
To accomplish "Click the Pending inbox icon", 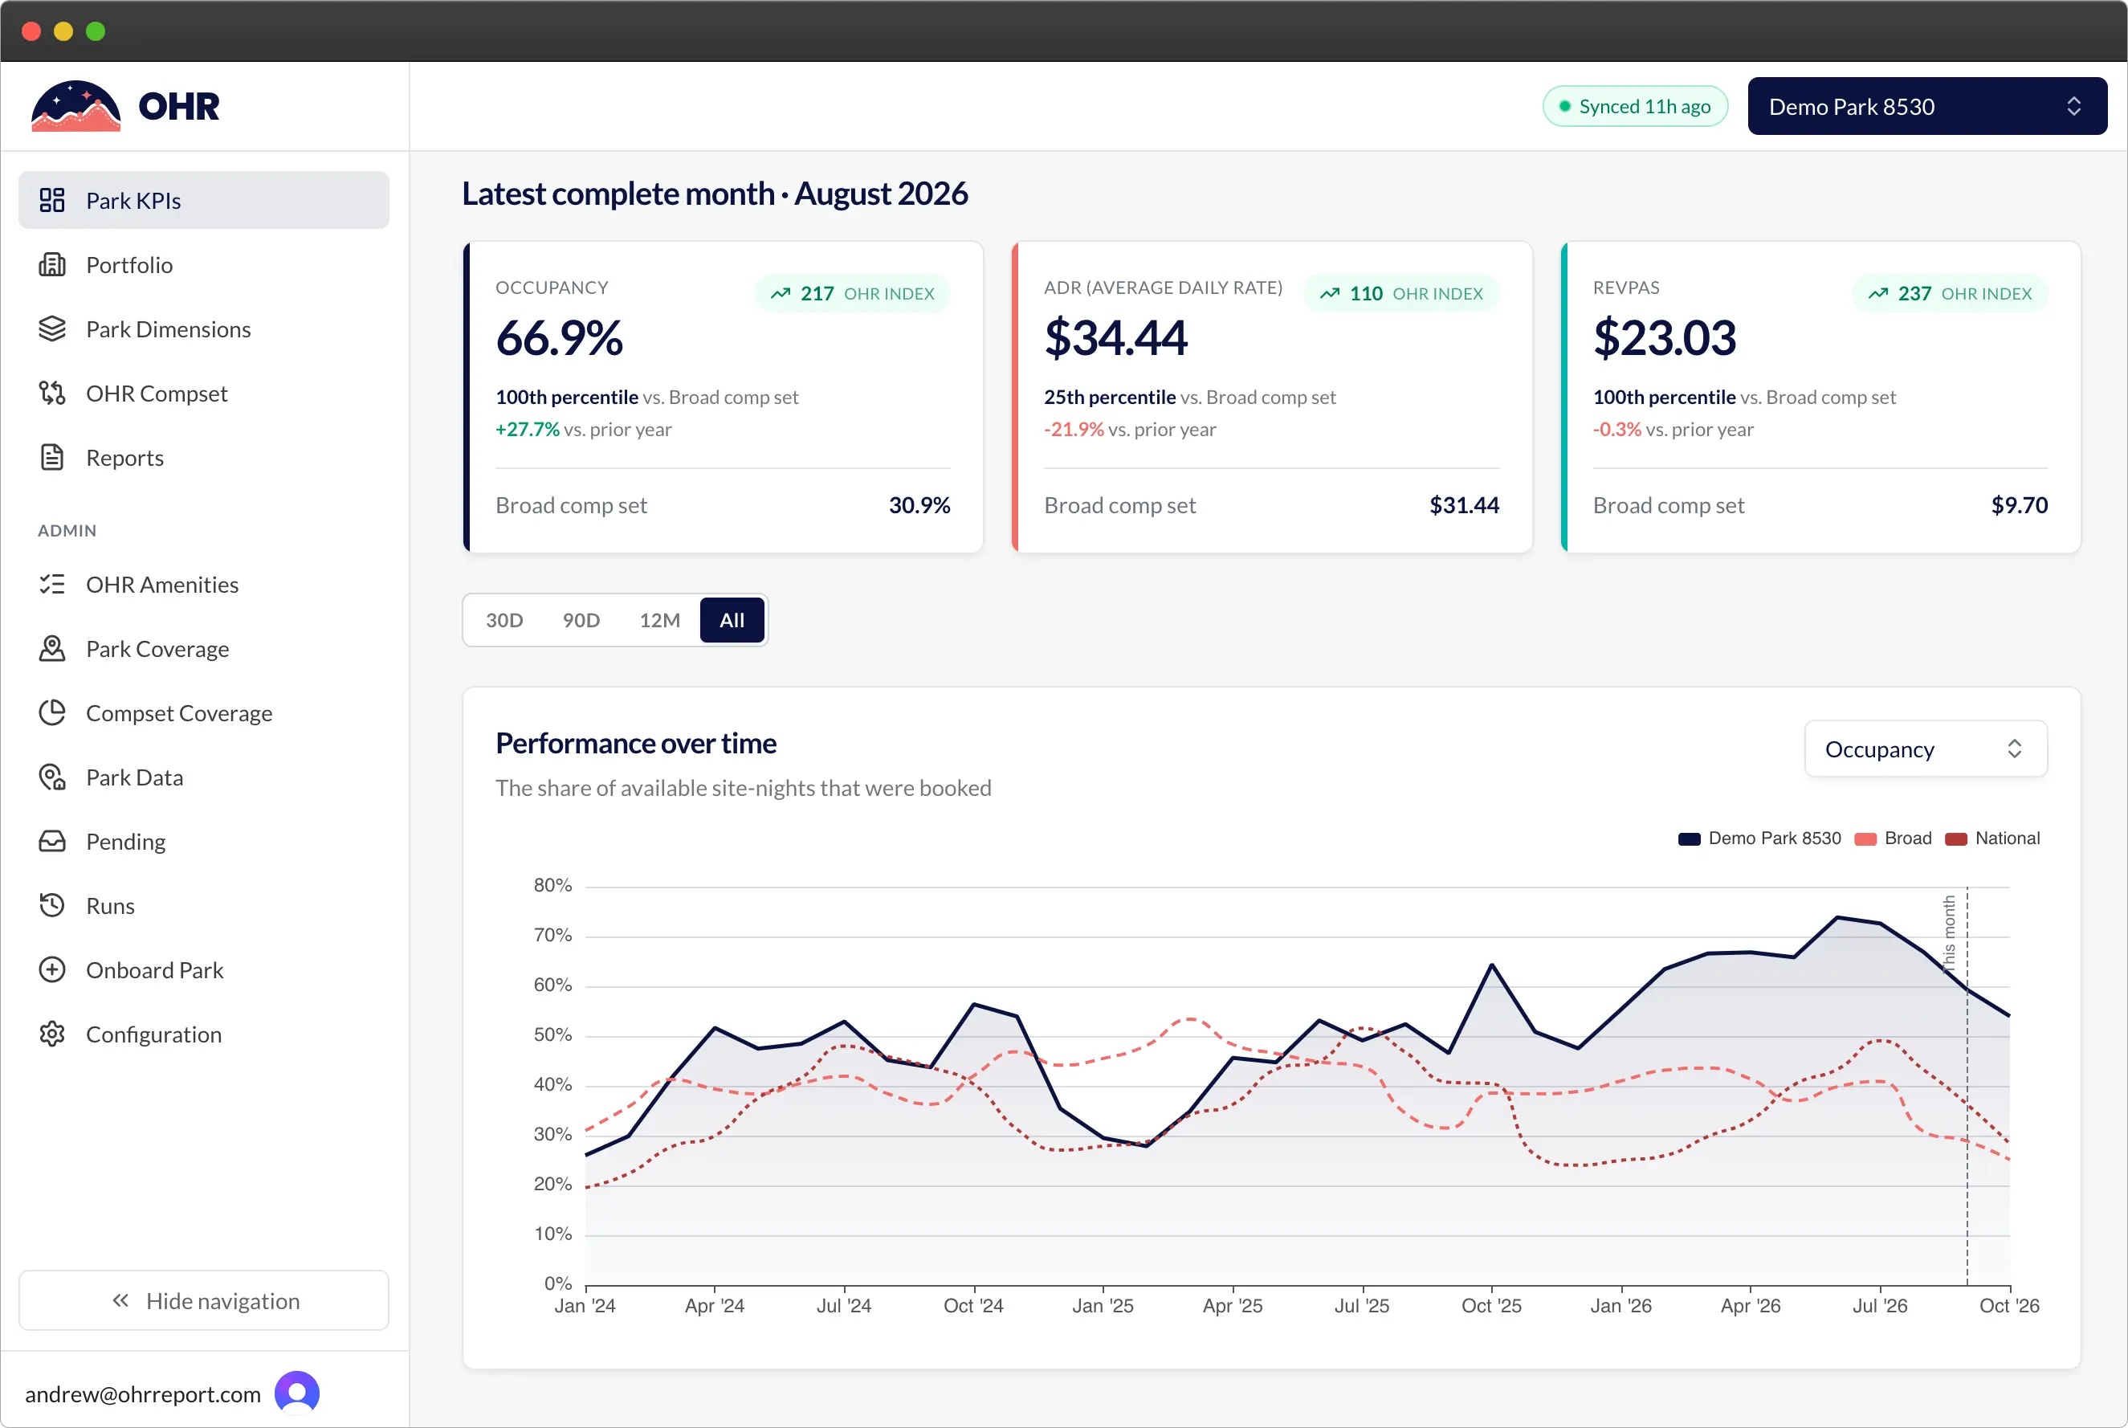I will [x=52, y=842].
